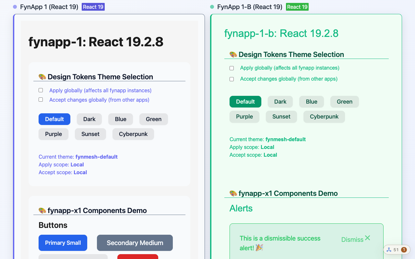
Task: Click the 'FynApp 1-B (React 19)' title
Action: tap(250, 7)
